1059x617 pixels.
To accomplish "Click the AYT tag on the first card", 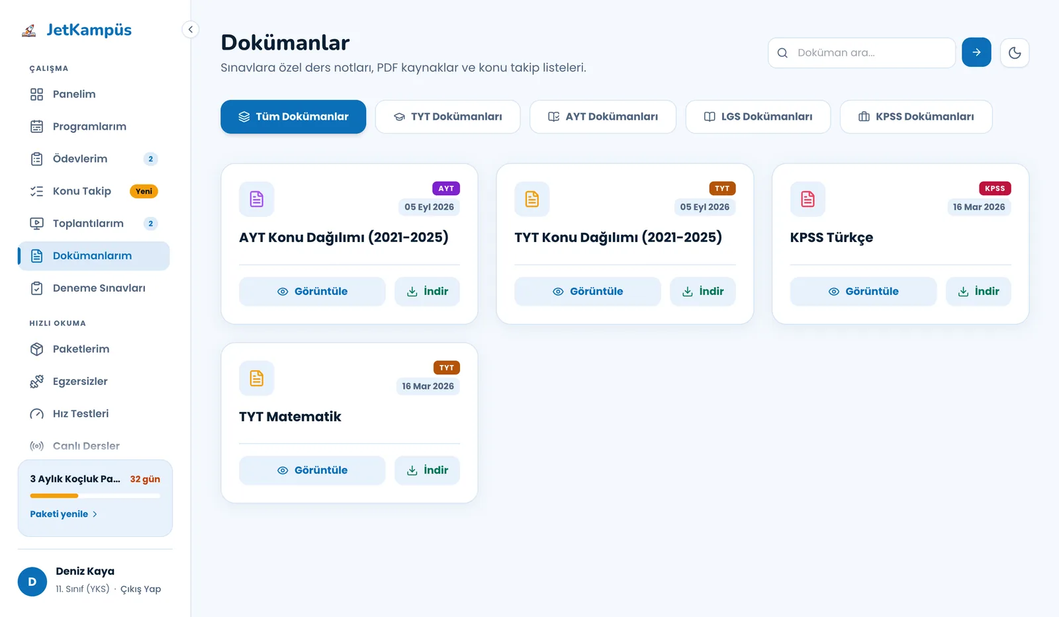I will (x=446, y=188).
